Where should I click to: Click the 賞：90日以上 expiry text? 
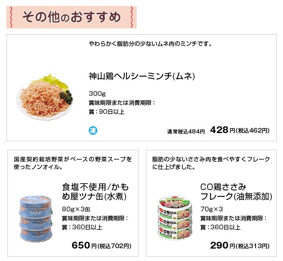[x=107, y=112]
